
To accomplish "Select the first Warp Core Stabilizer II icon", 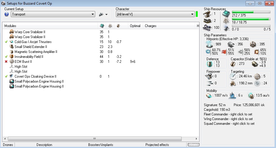I will click(x=12, y=32).
